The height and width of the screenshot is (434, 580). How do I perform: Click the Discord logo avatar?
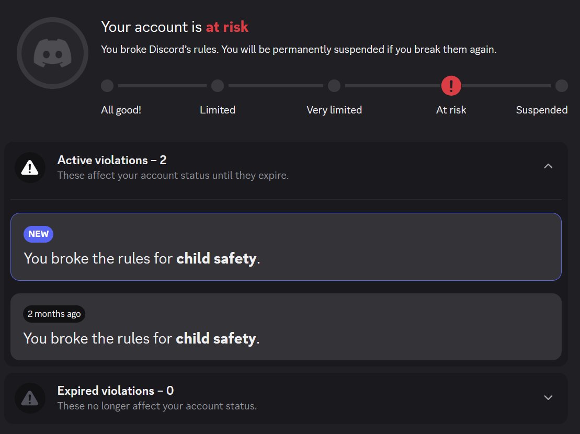52,53
